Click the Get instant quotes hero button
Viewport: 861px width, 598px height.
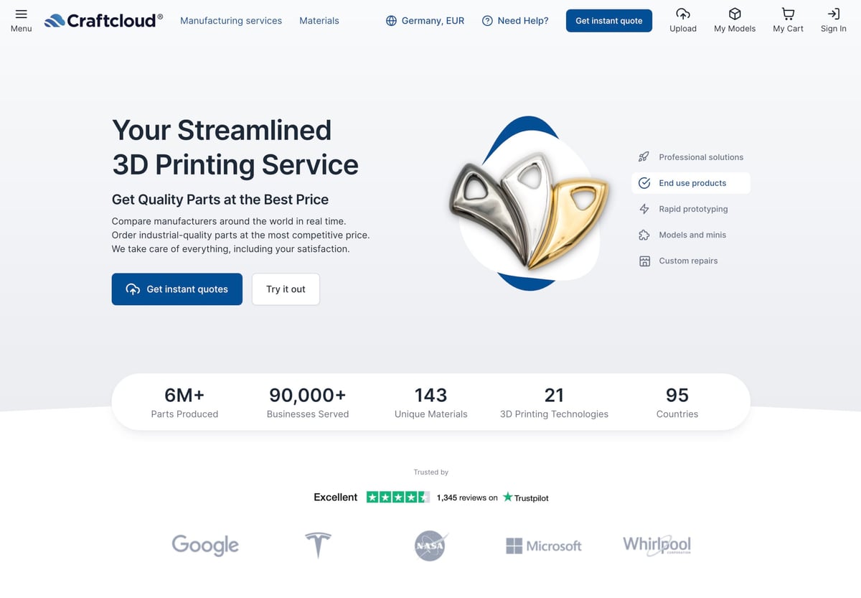tap(177, 289)
